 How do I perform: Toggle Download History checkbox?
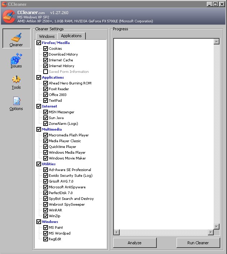coord(45,54)
